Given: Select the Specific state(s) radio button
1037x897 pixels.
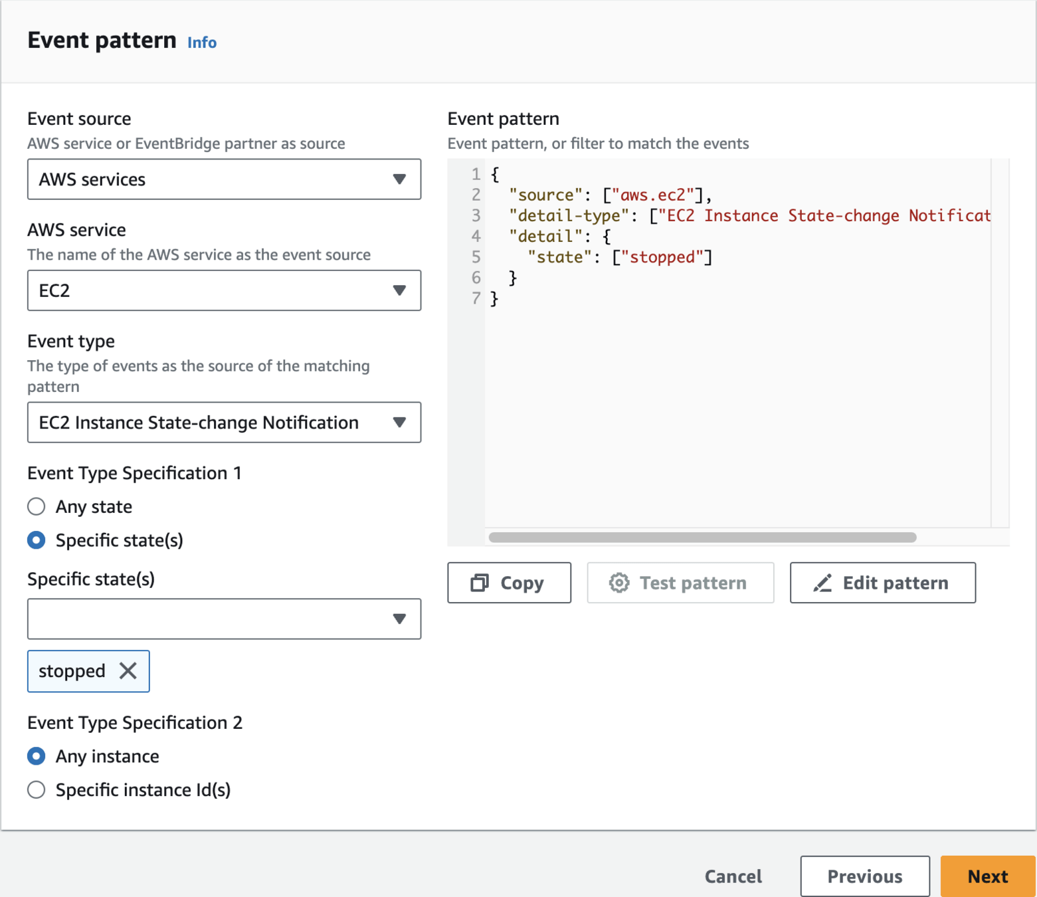Looking at the screenshot, I should click(x=37, y=540).
